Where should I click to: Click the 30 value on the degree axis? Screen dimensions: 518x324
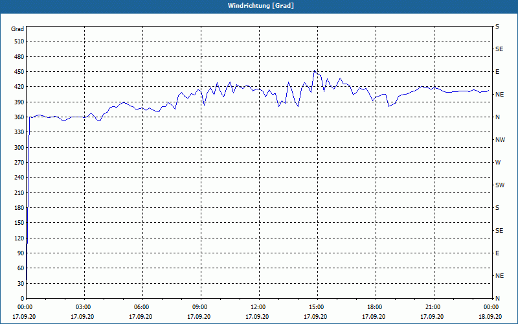pyautogui.click(x=21, y=284)
